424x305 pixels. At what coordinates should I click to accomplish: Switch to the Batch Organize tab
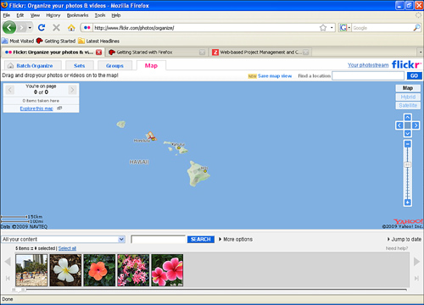click(33, 65)
